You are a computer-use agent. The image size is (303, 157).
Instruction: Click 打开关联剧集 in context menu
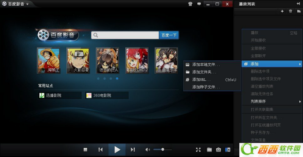pyautogui.click(x=272, y=109)
